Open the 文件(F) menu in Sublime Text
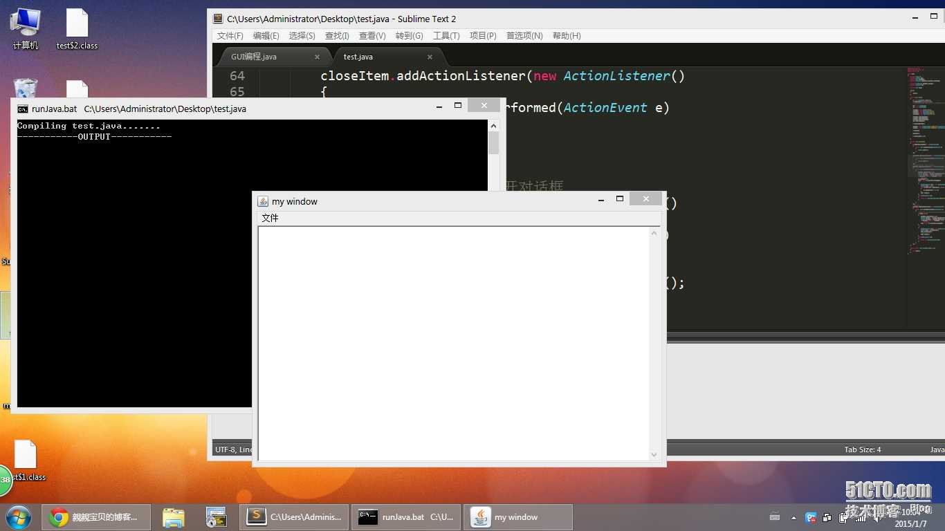 (x=230, y=36)
